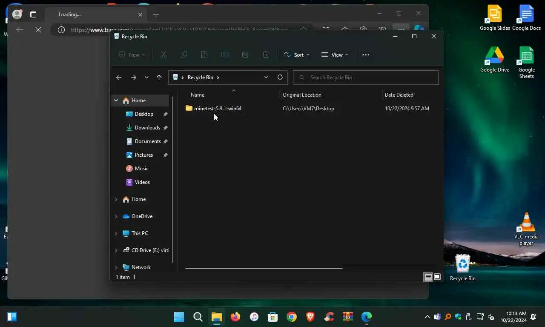
Task: Switch to details view layout icon
Action: tap(428, 277)
